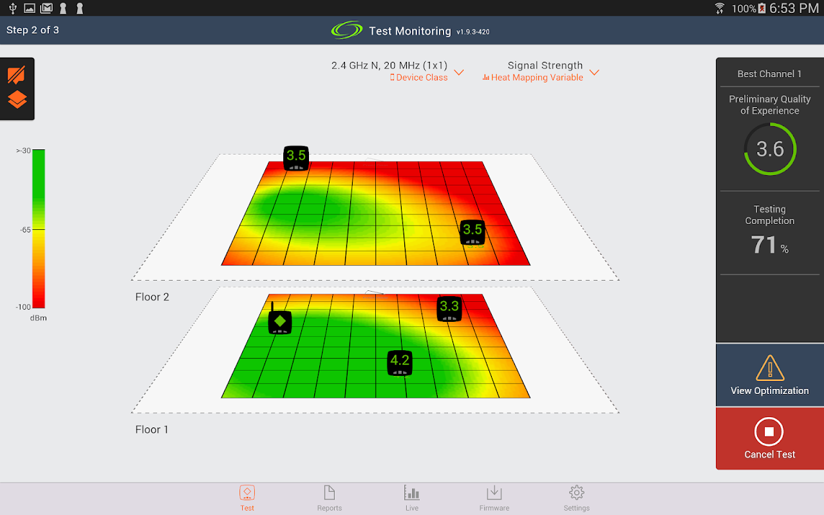Select the Test tab icon
Screen dimensions: 824x515
(247, 499)
